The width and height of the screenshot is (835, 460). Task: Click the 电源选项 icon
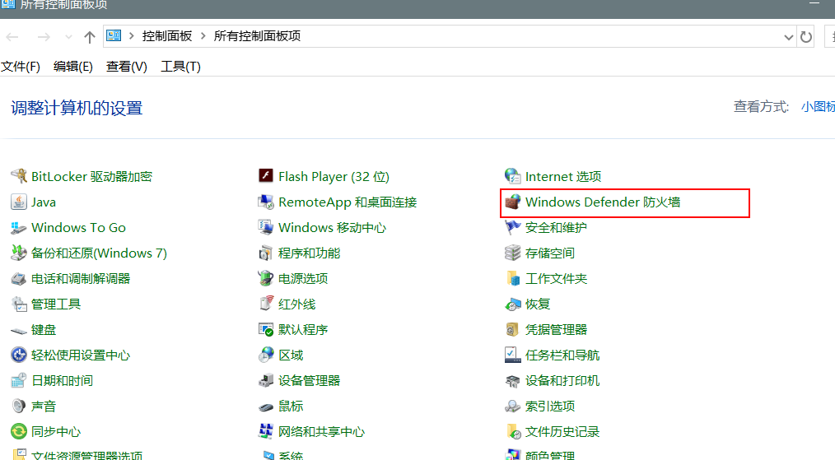coord(266,278)
